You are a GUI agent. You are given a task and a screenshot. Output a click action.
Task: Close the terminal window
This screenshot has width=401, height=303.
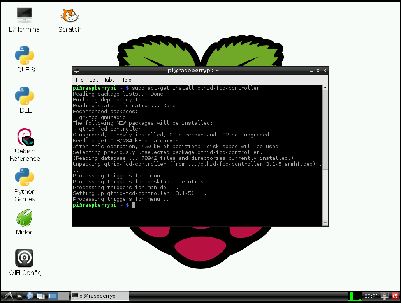[325, 71]
